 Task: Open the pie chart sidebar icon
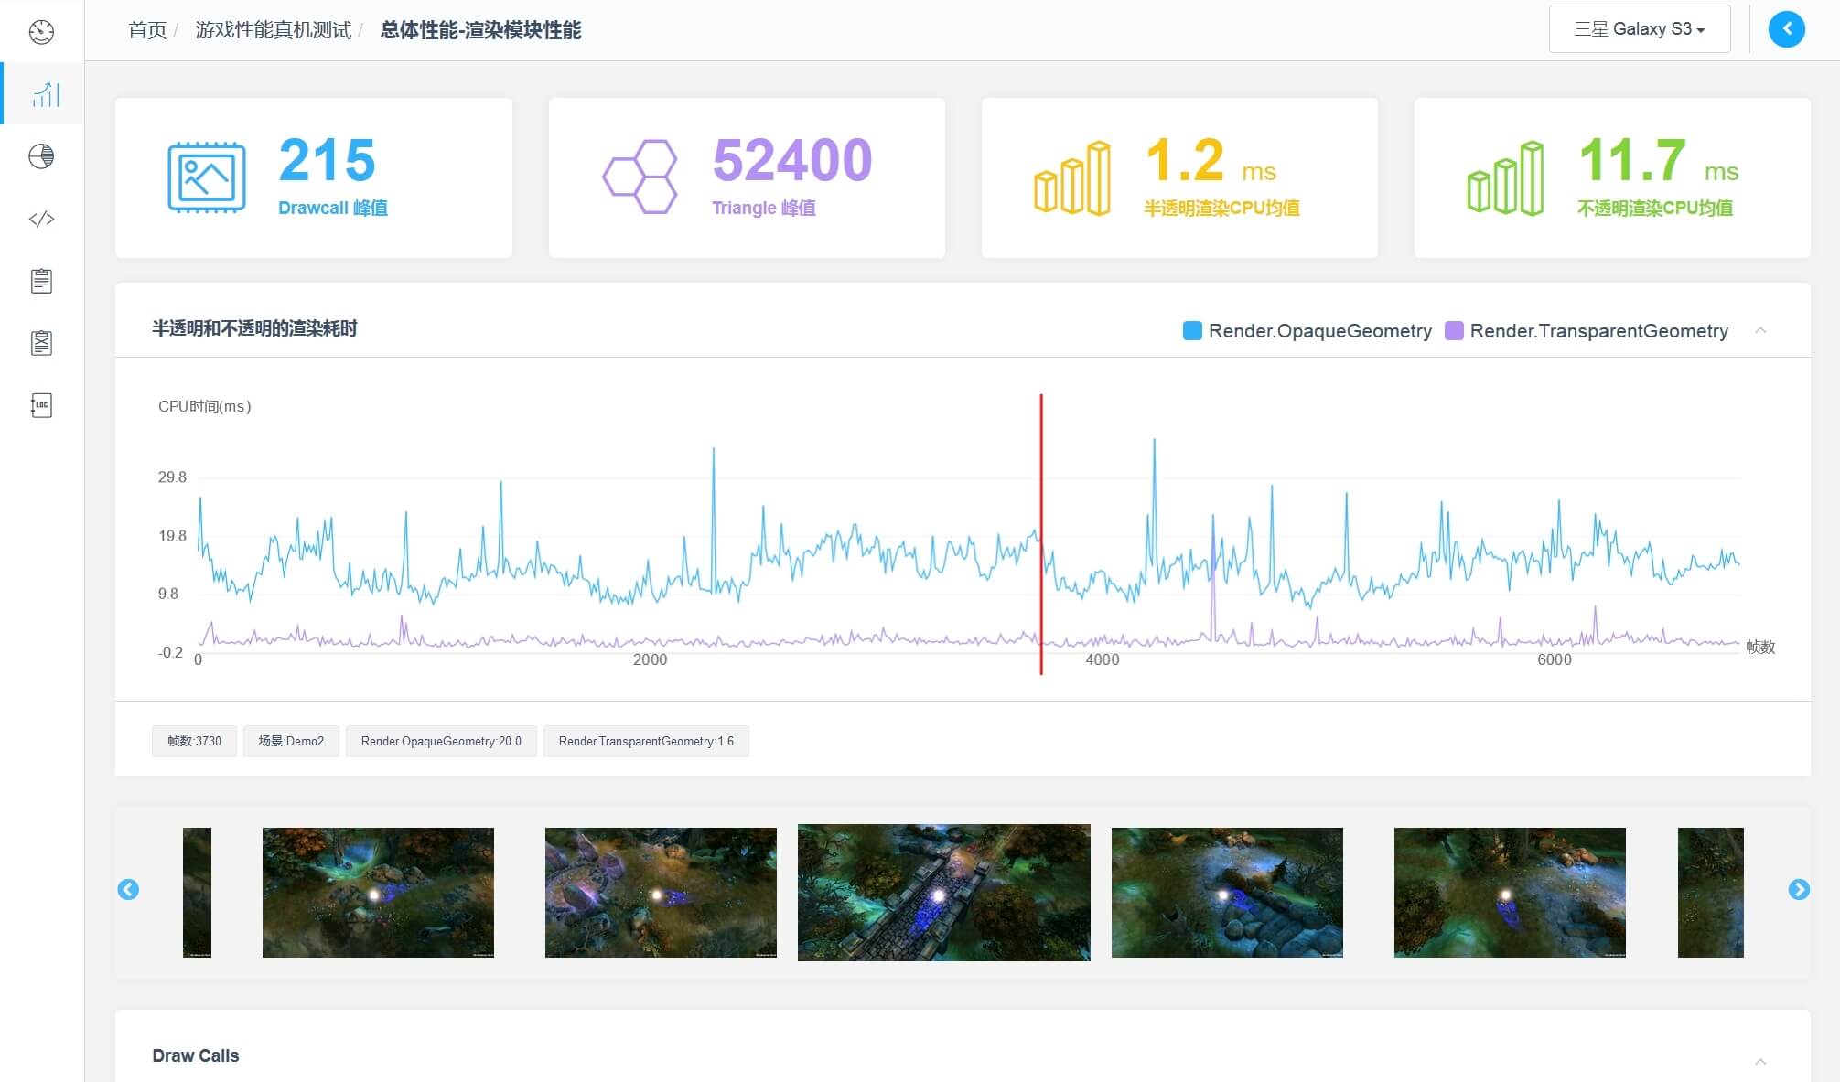click(x=41, y=156)
